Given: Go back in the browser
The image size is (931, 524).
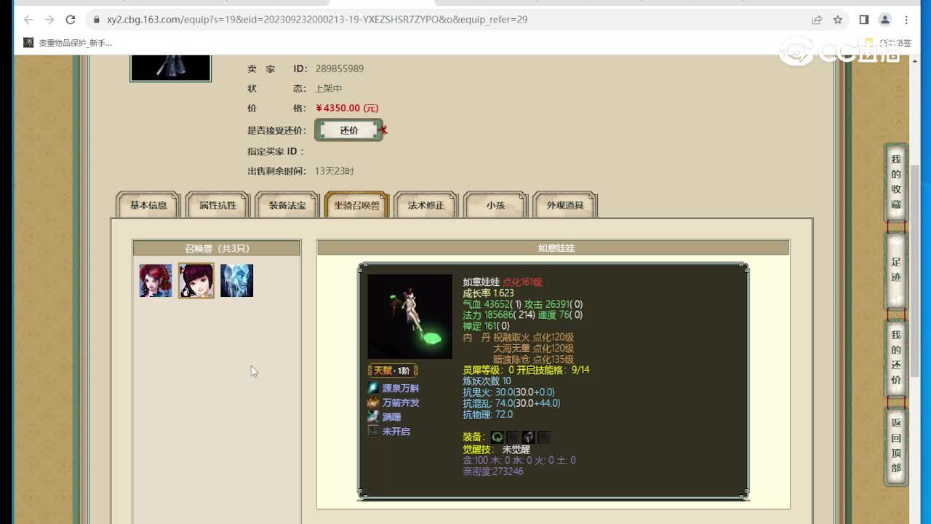Looking at the screenshot, I should (28, 20).
